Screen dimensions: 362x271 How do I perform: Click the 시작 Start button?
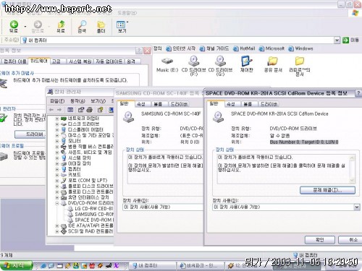[17, 265]
